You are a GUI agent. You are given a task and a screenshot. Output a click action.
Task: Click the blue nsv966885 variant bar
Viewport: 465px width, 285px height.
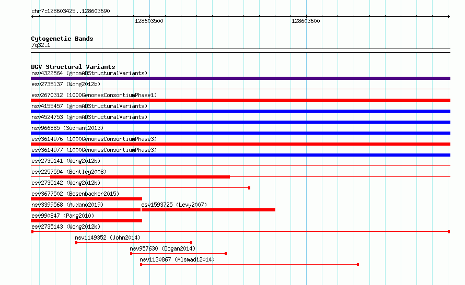tap(240, 133)
